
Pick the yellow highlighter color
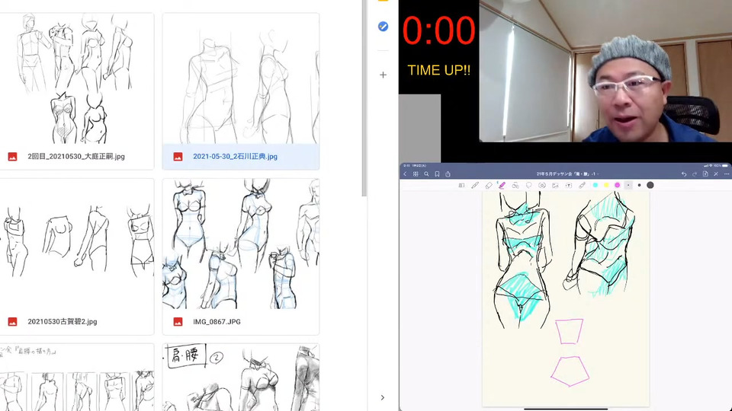(x=606, y=185)
